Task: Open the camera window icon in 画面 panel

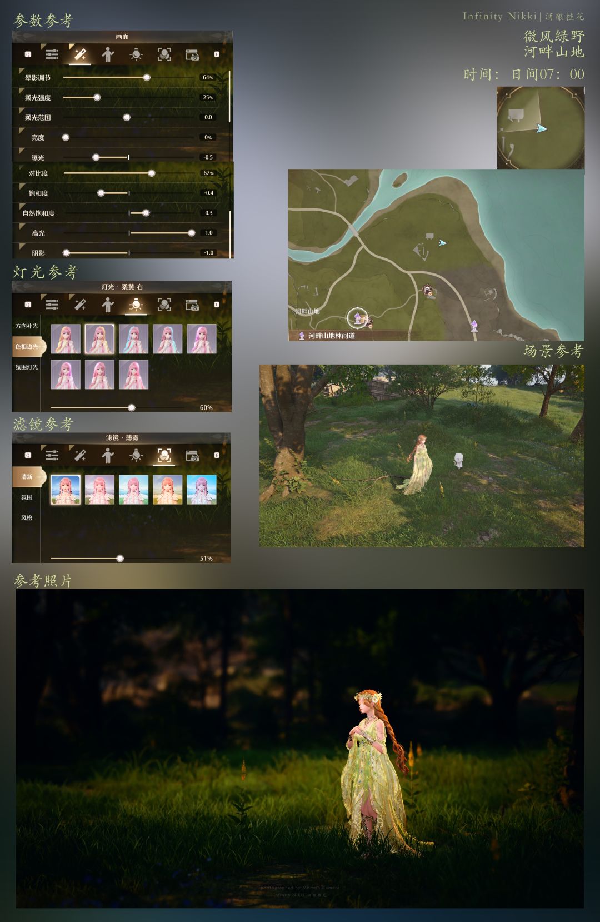Action: [192, 54]
